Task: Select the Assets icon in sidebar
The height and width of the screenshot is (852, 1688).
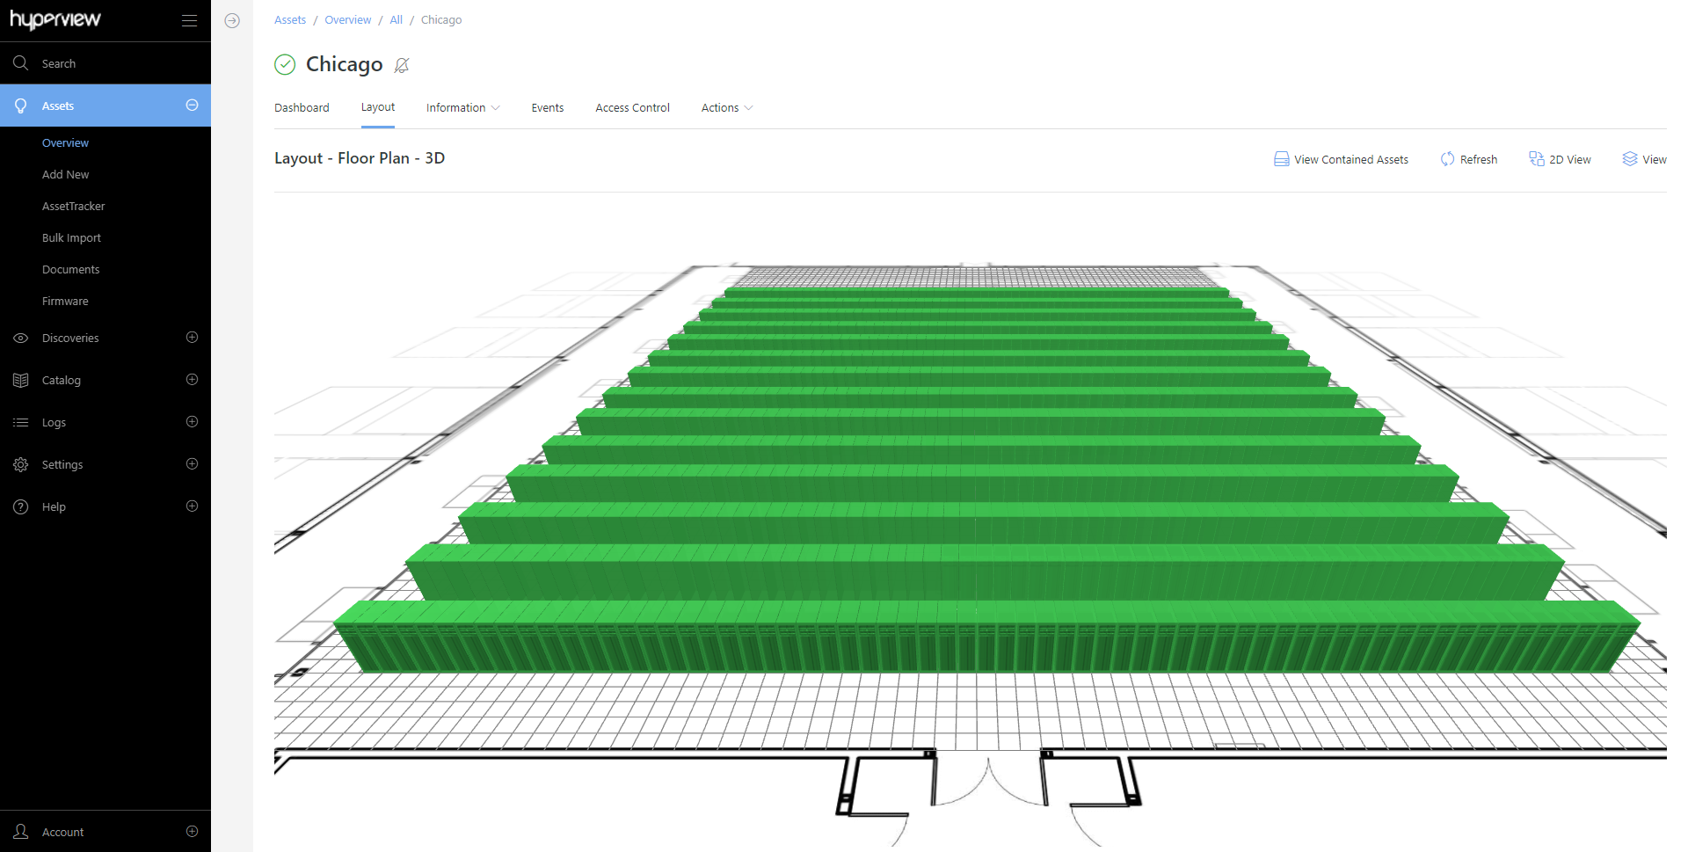Action: pos(21,105)
